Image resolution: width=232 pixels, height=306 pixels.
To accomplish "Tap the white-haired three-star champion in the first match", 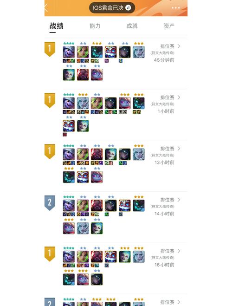I will (139, 52).
